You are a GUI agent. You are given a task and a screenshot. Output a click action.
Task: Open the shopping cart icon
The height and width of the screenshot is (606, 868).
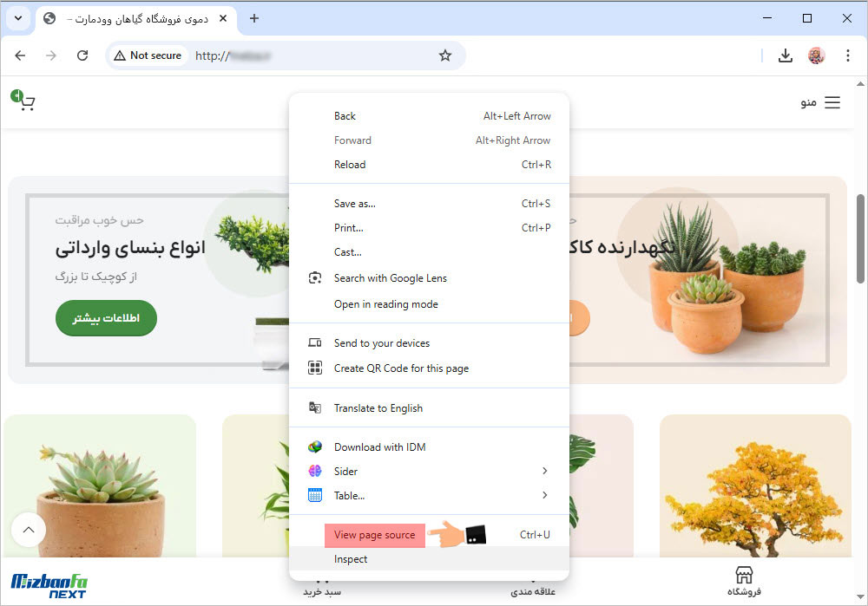tap(24, 101)
